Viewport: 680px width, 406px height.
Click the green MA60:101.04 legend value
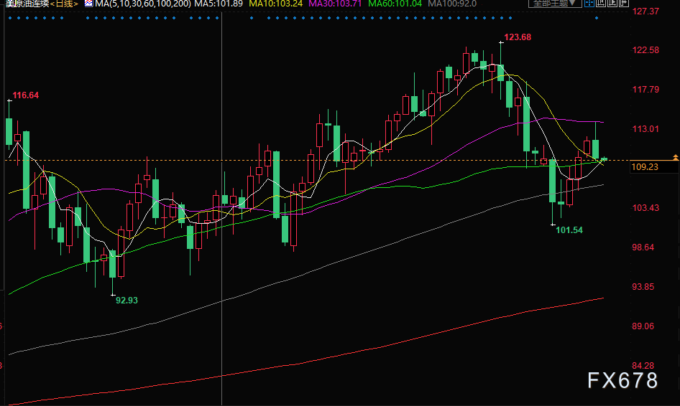coord(395,4)
